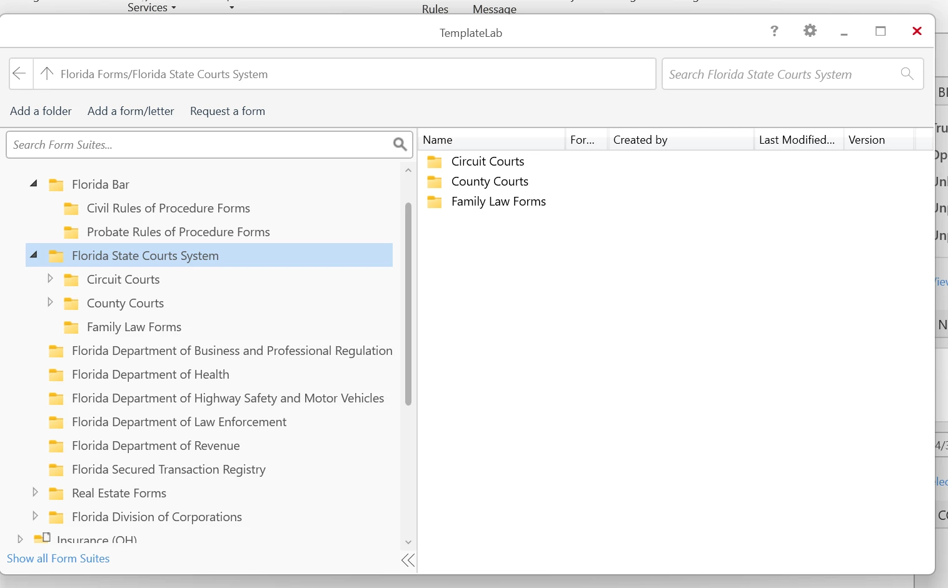Click Rules in the background window
The width and height of the screenshot is (948, 588).
435,9
